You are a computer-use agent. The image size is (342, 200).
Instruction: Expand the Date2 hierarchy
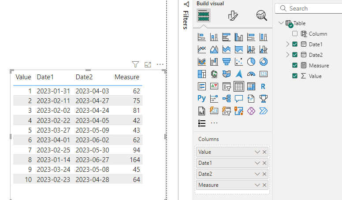[288, 55]
